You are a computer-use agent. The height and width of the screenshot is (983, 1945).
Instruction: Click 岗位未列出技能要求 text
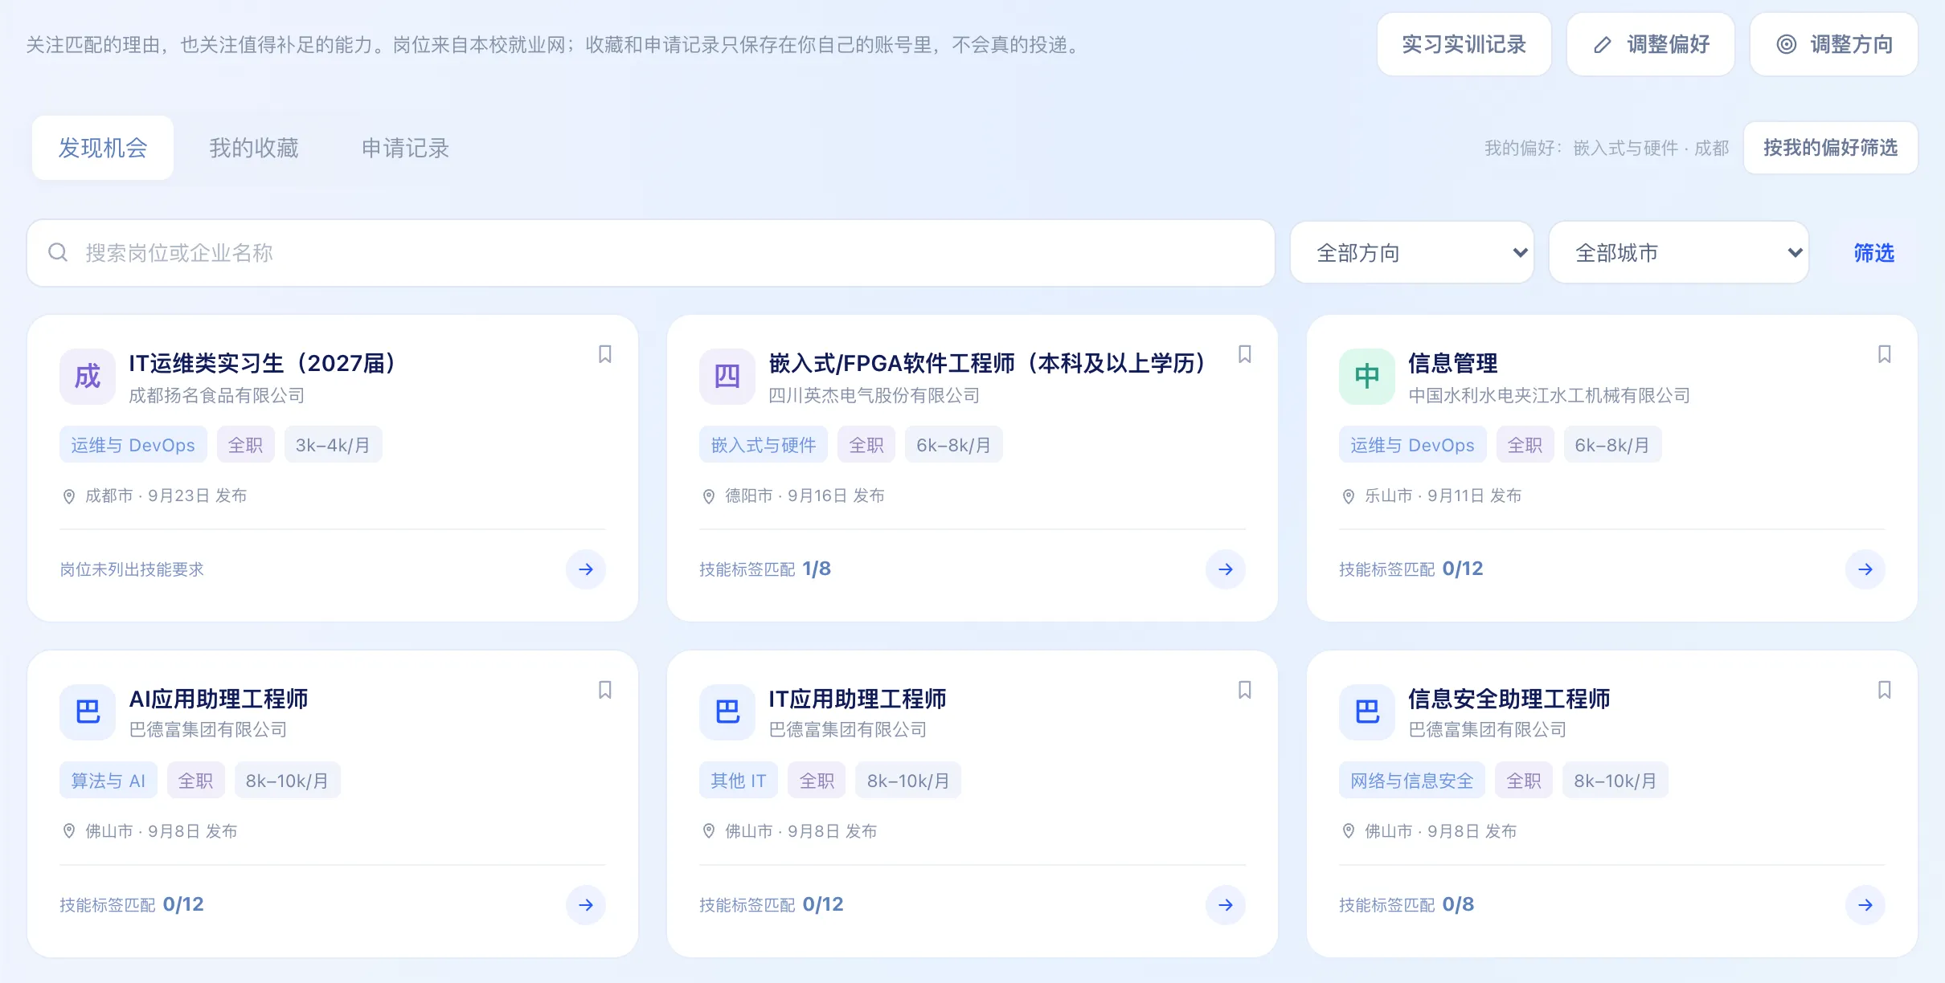132,569
